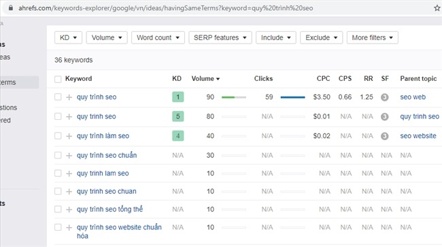Open keyword link 'quy trình seo chuẩn'

[107, 155]
